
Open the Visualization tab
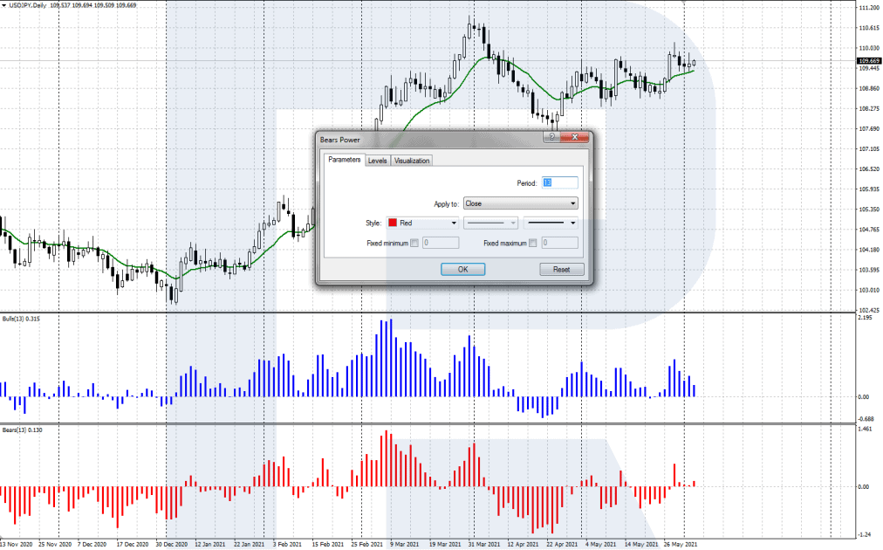(x=412, y=161)
